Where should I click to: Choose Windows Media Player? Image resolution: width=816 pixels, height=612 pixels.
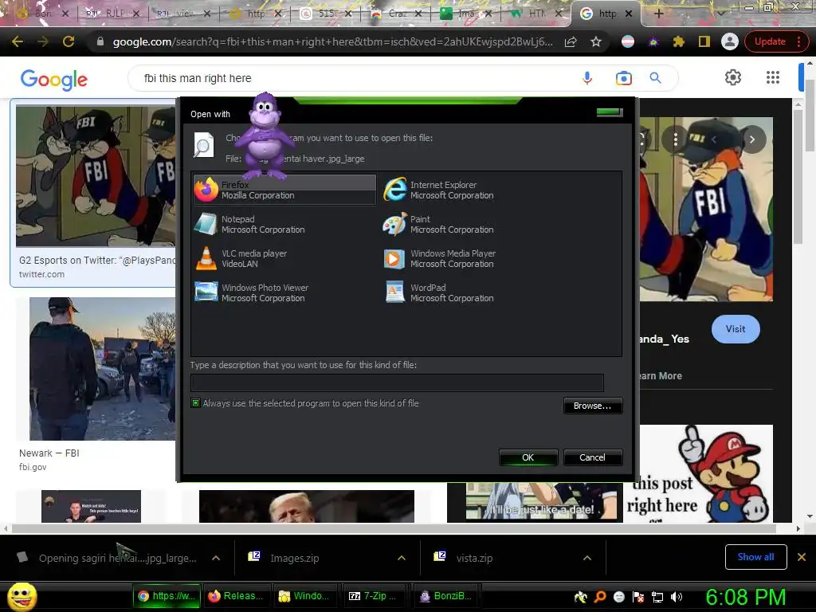click(440, 258)
